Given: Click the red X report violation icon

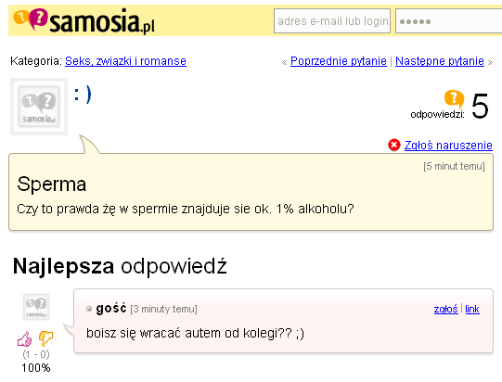Looking at the screenshot, I should pos(394,145).
